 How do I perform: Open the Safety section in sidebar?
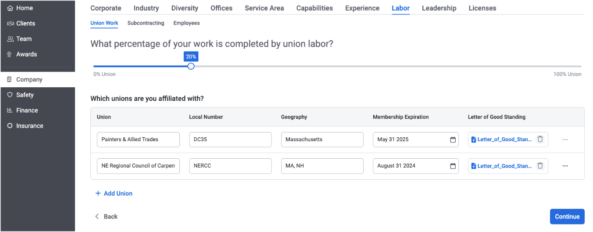[x=25, y=95]
